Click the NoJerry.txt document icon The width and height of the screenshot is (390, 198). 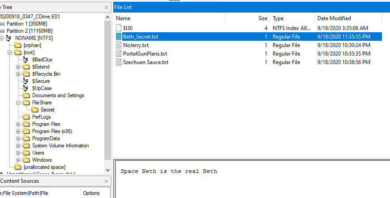click(119, 45)
